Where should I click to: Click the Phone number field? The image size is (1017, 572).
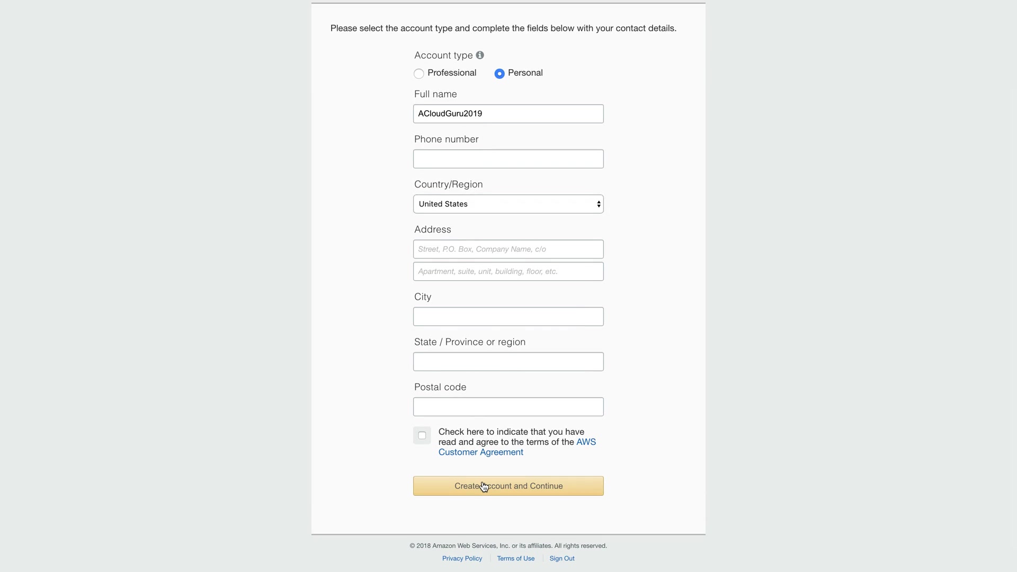pos(508,159)
